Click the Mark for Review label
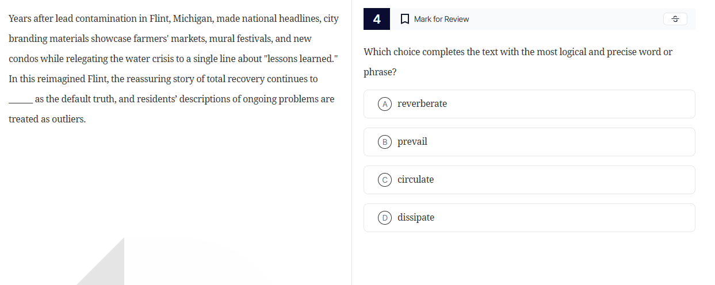Viewport: 715px width, 285px height. click(441, 19)
